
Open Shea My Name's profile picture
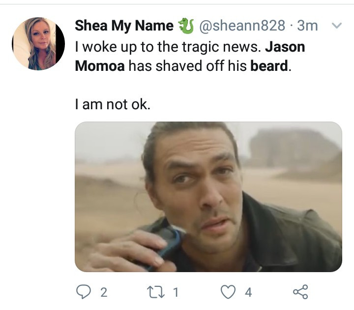38,44
